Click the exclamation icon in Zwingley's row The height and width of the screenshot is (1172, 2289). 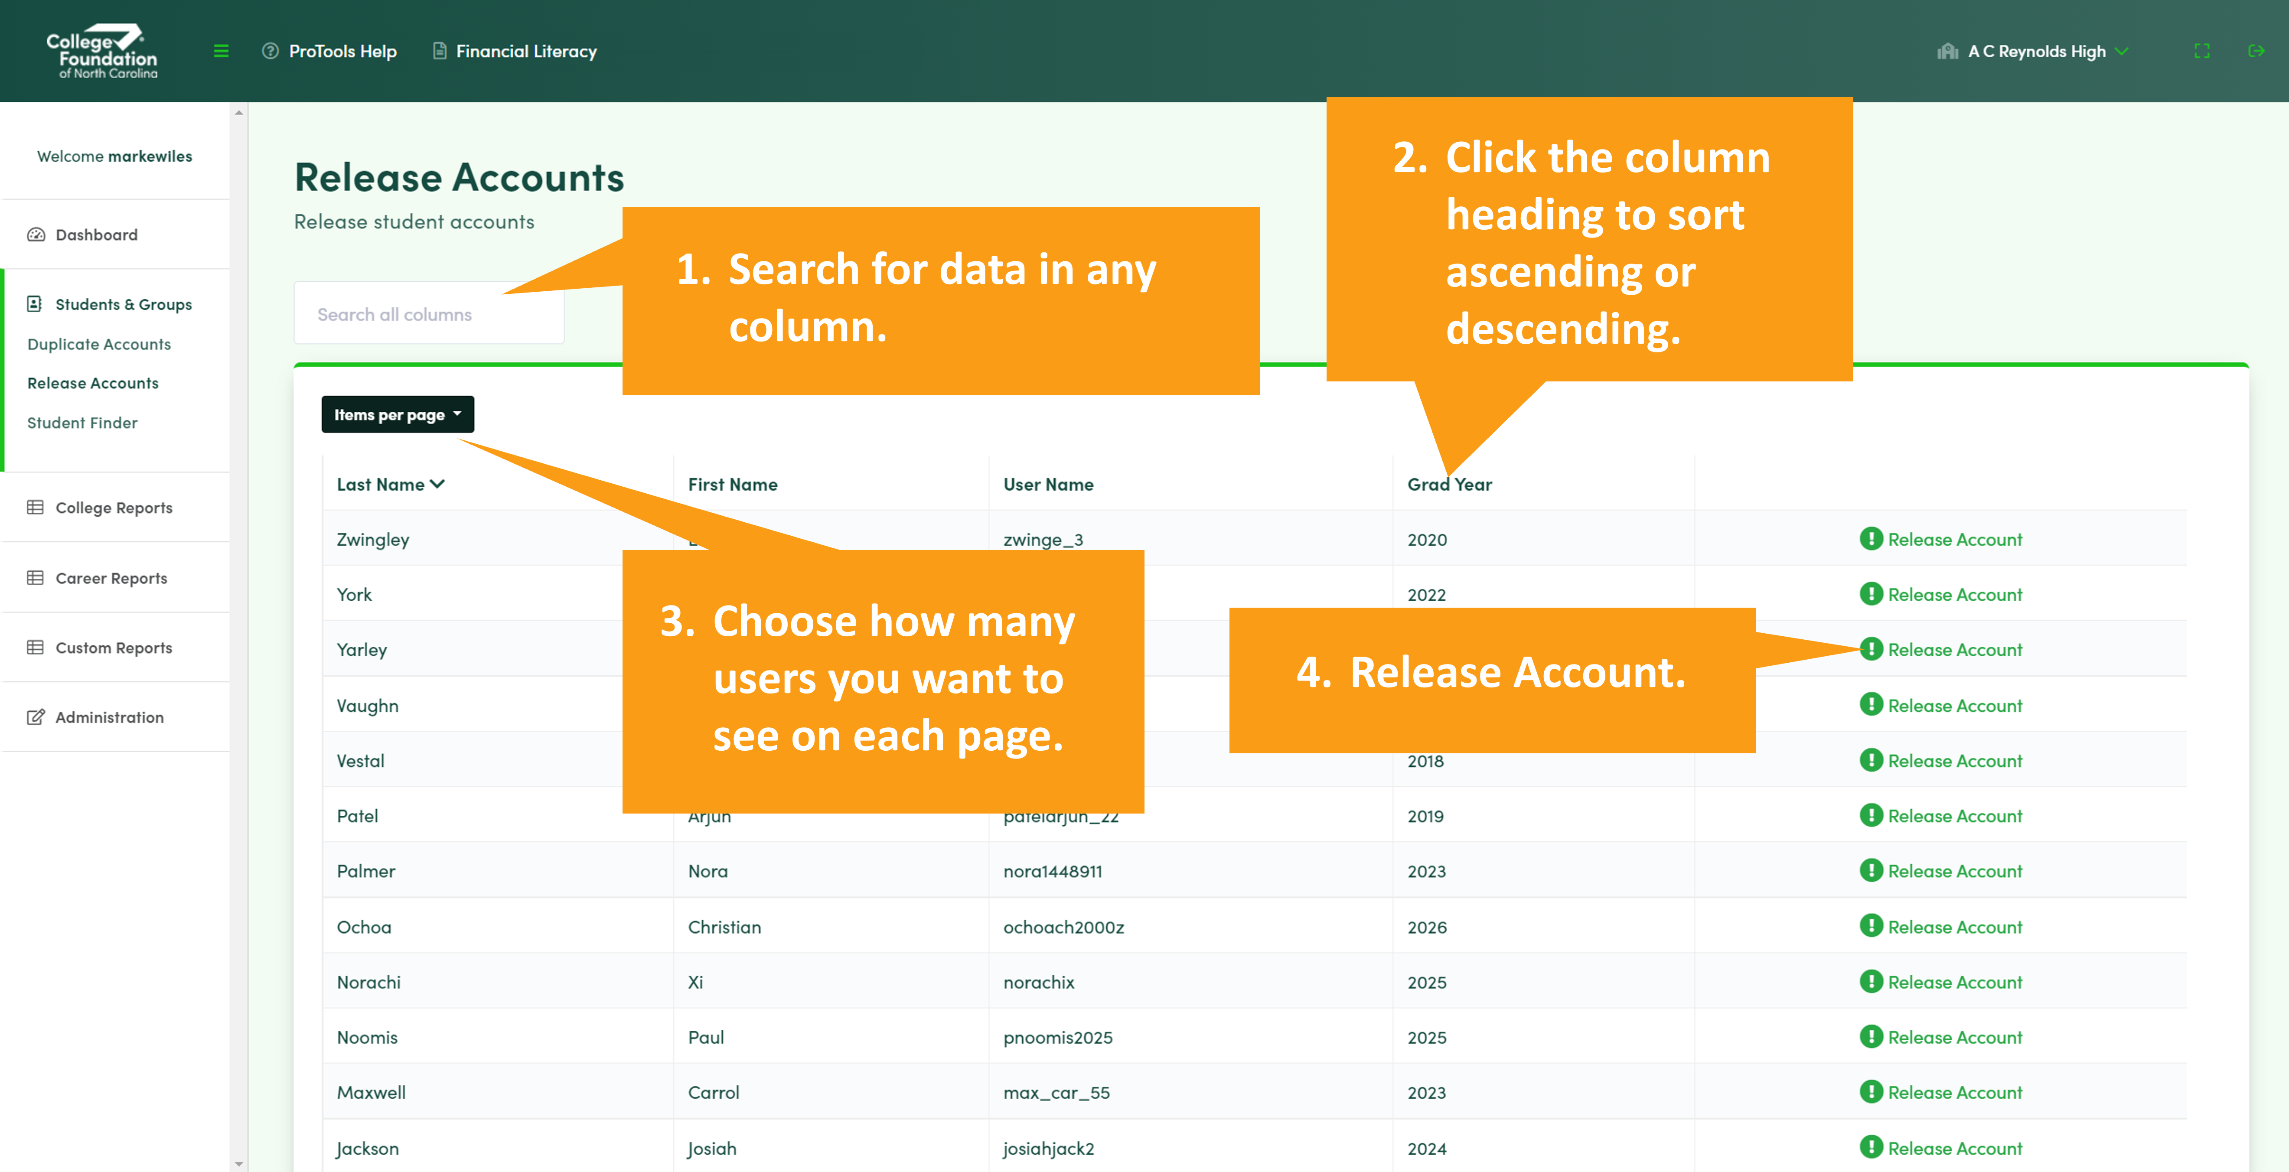1872,538
